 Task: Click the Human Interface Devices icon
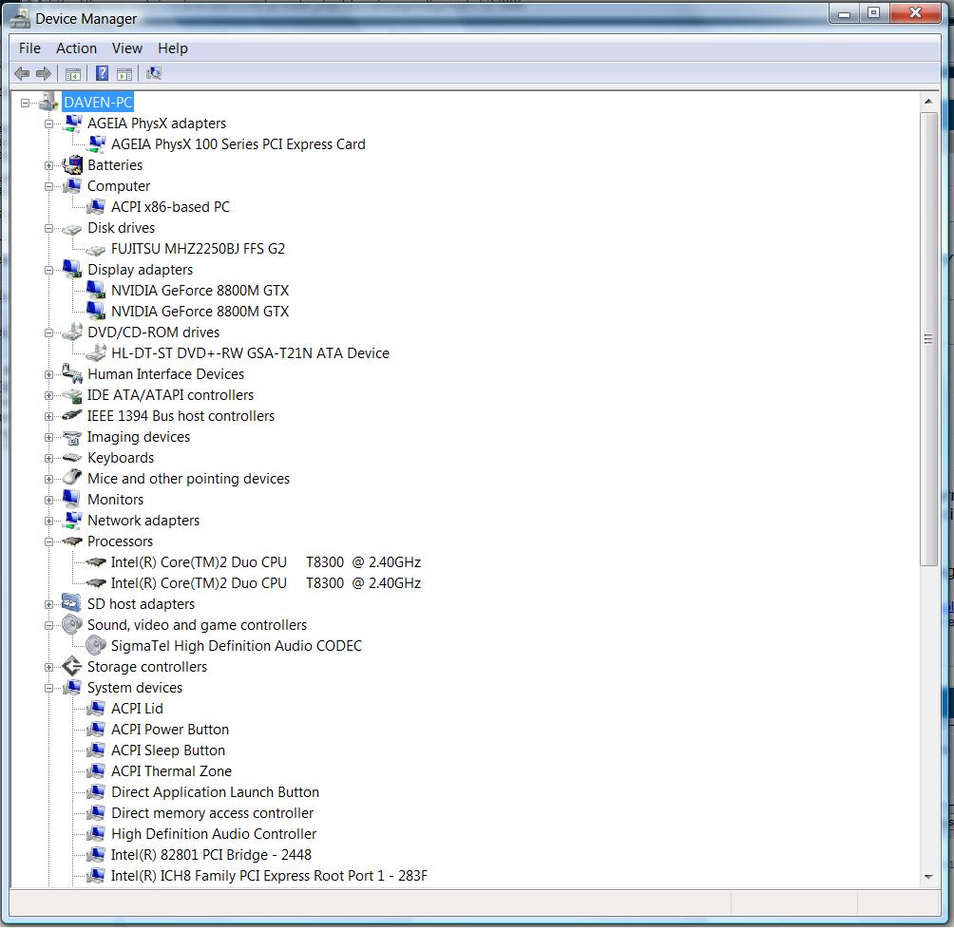(x=72, y=374)
